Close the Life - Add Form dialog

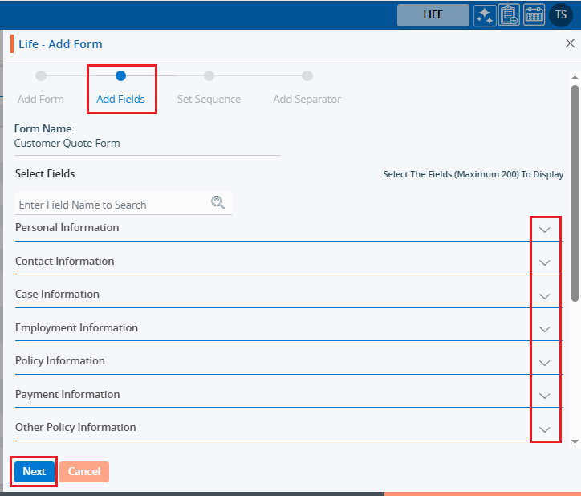coord(570,43)
